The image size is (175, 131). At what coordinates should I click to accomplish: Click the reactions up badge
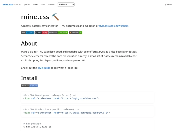(76, 33)
